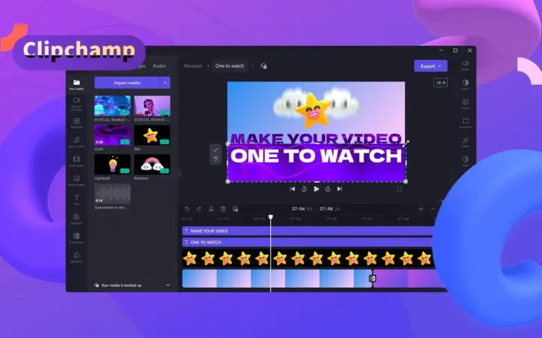The image size is (542, 338).
Task: Click the timeline playhead marker
Action: pyautogui.click(x=271, y=217)
